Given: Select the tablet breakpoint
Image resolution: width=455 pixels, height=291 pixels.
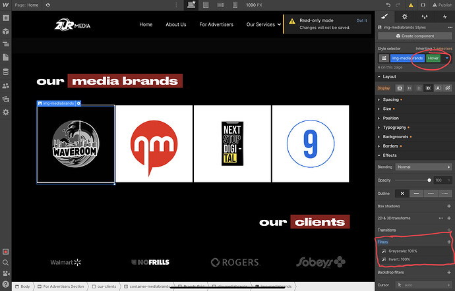Looking at the screenshot, I should [206, 5].
